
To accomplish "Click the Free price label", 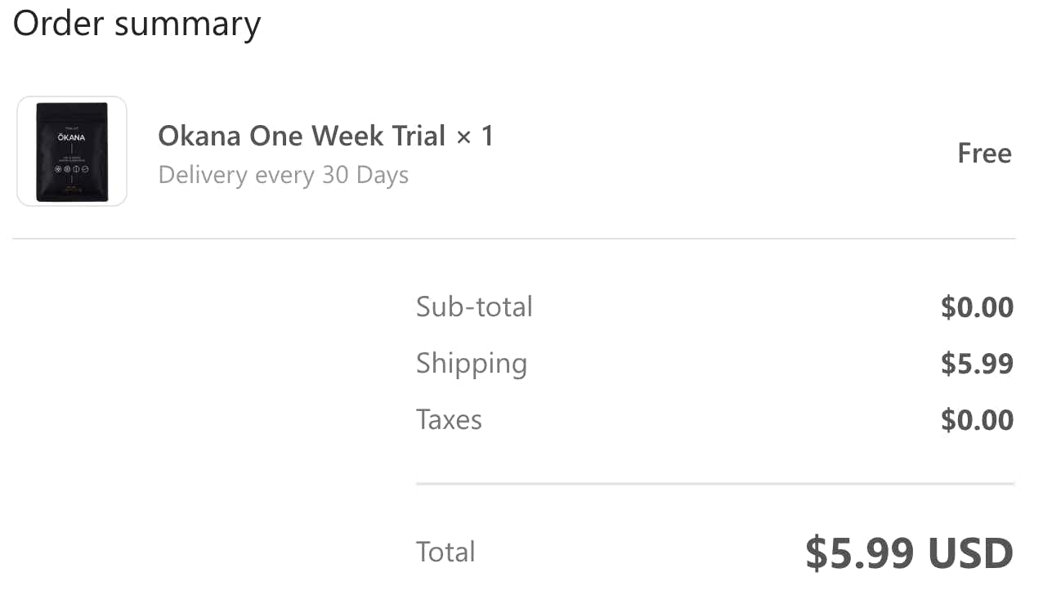I will coord(984,154).
